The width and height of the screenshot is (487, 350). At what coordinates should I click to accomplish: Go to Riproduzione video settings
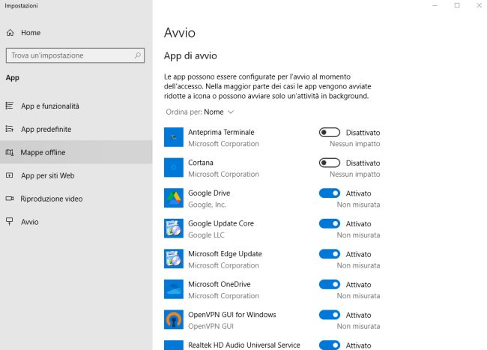coord(51,199)
